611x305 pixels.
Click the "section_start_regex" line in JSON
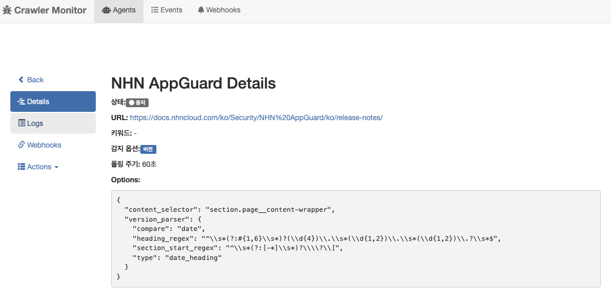(x=238, y=248)
